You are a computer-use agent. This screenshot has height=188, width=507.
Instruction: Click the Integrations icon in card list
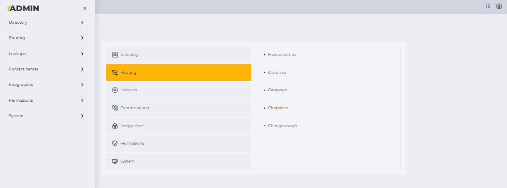click(x=115, y=125)
